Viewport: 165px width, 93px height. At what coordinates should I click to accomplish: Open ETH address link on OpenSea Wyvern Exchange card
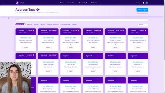point(138,38)
